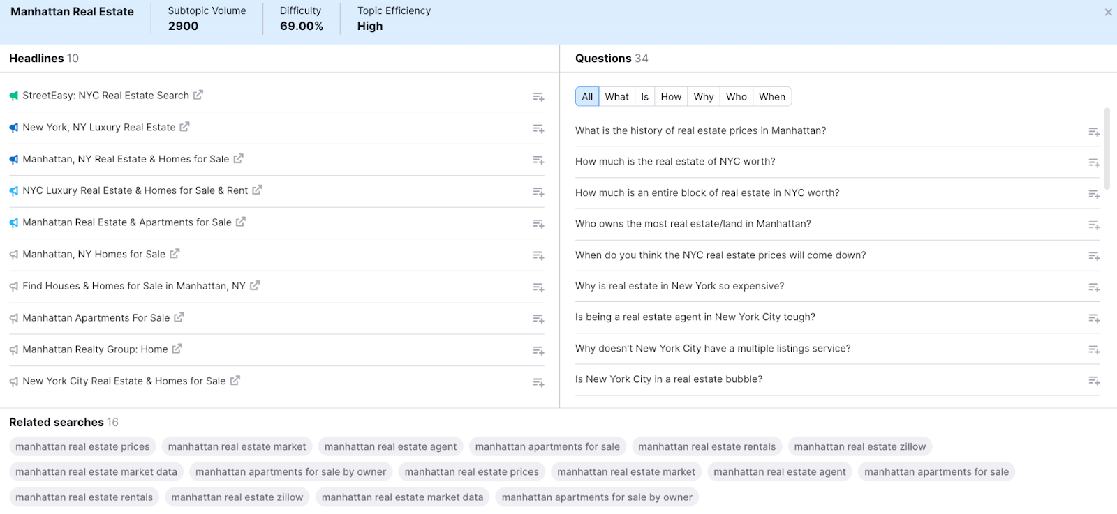Viewport: 1117px width, 514px height.
Task: Add history of real estate prices question
Action: click(x=1094, y=132)
